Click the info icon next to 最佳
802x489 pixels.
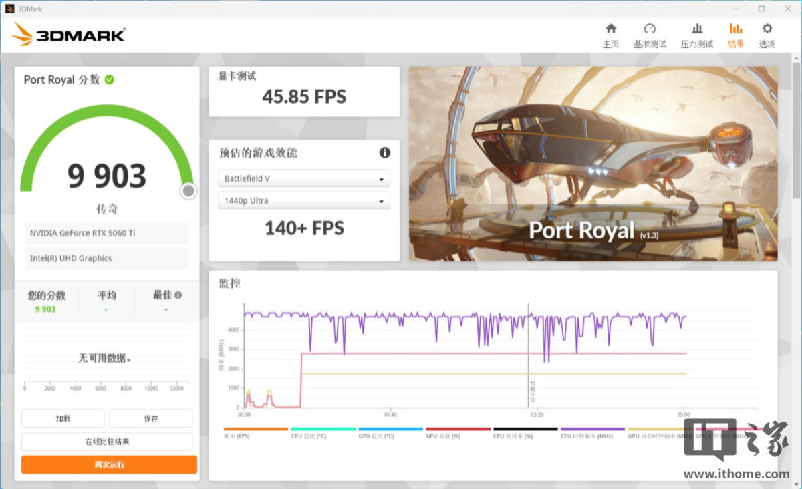[x=178, y=295]
